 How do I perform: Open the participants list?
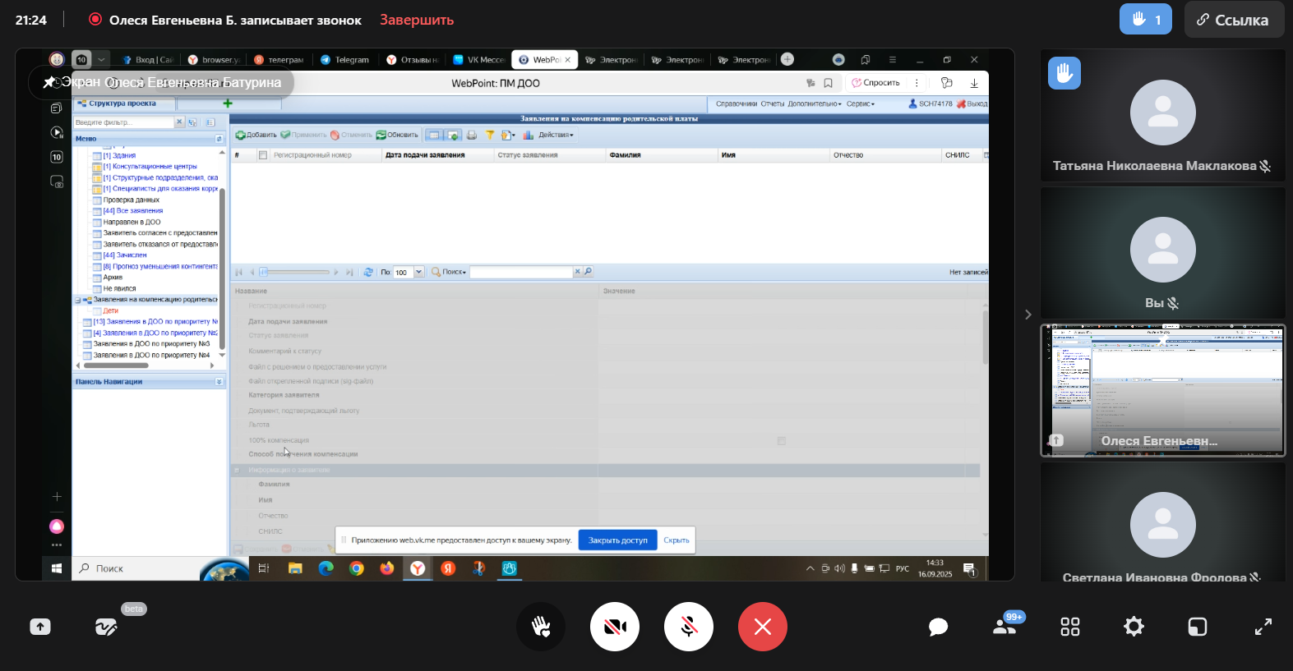[x=1004, y=627]
